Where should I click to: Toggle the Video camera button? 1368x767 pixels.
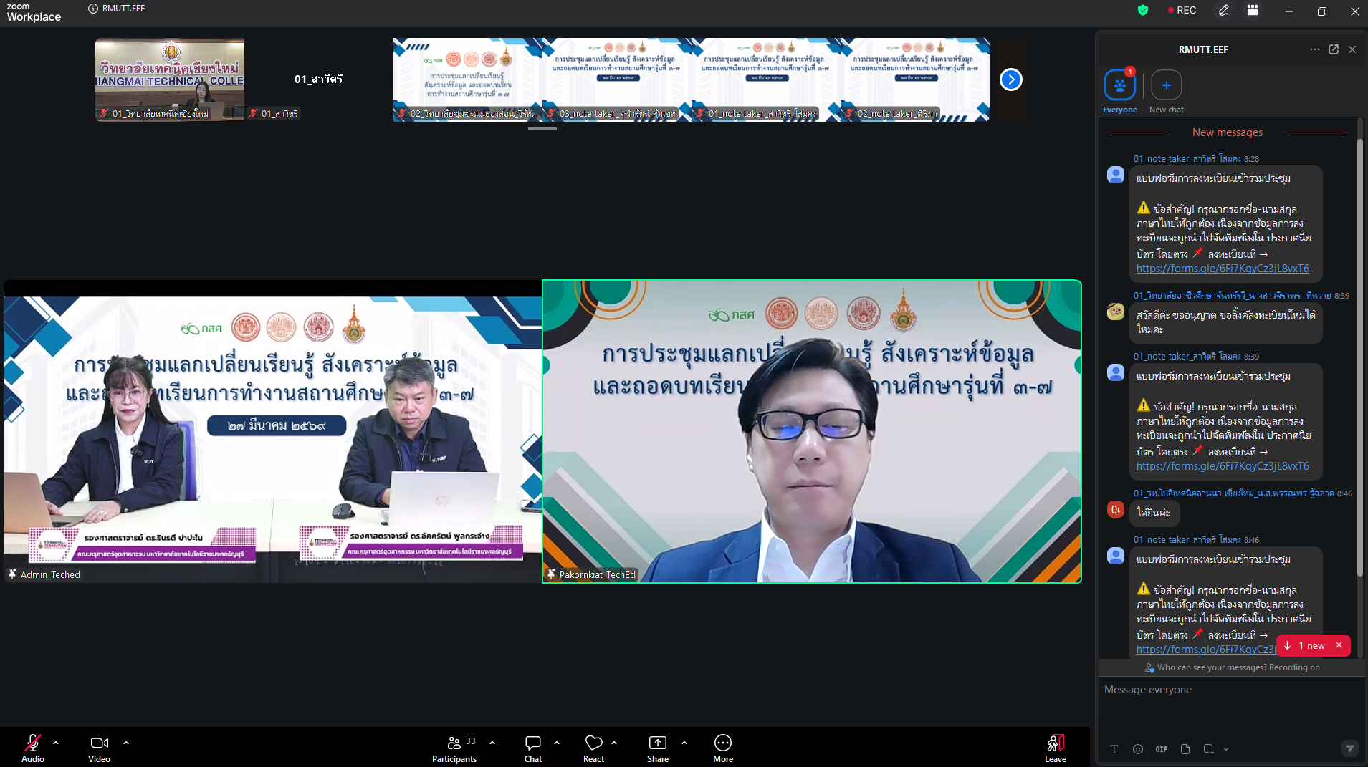click(99, 748)
